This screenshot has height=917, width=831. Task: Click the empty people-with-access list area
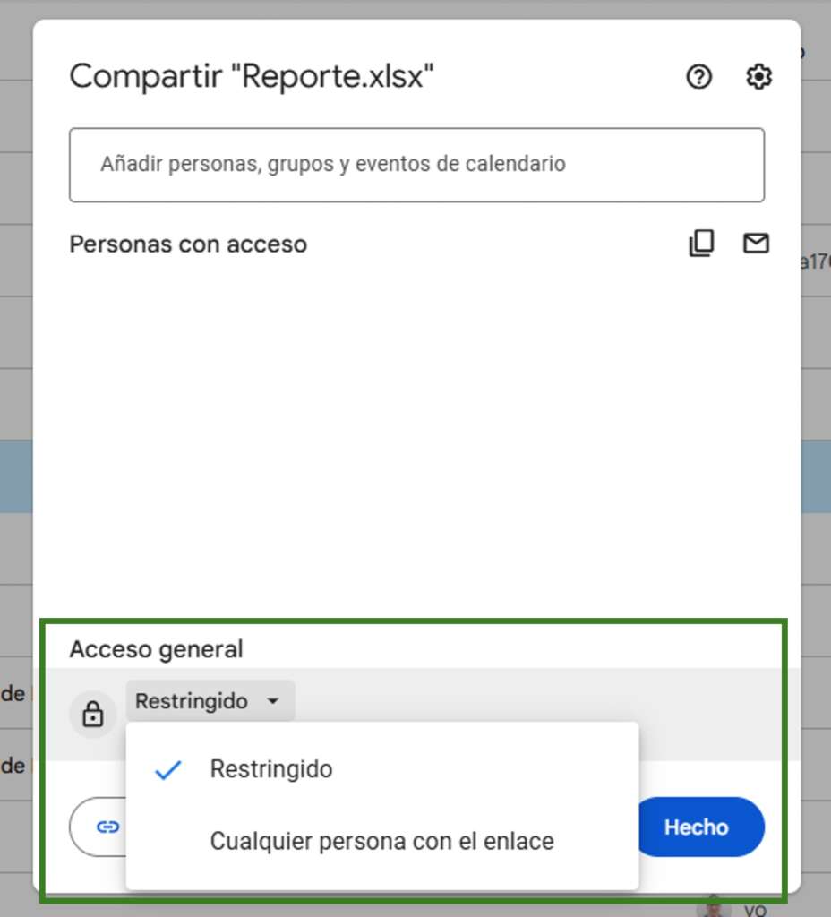tap(416, 430)
